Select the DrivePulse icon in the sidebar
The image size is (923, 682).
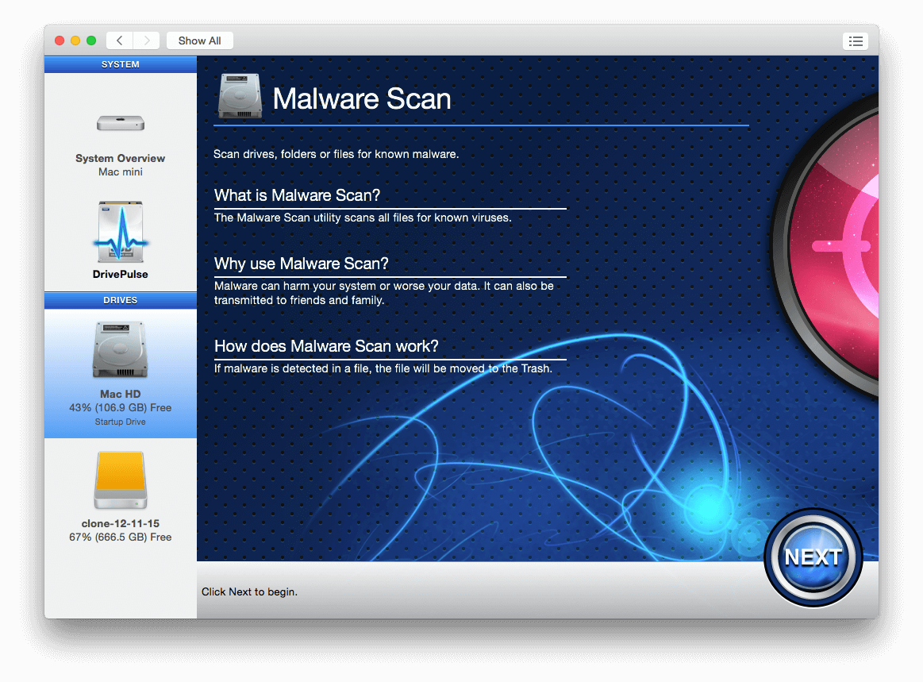point(120,231)
